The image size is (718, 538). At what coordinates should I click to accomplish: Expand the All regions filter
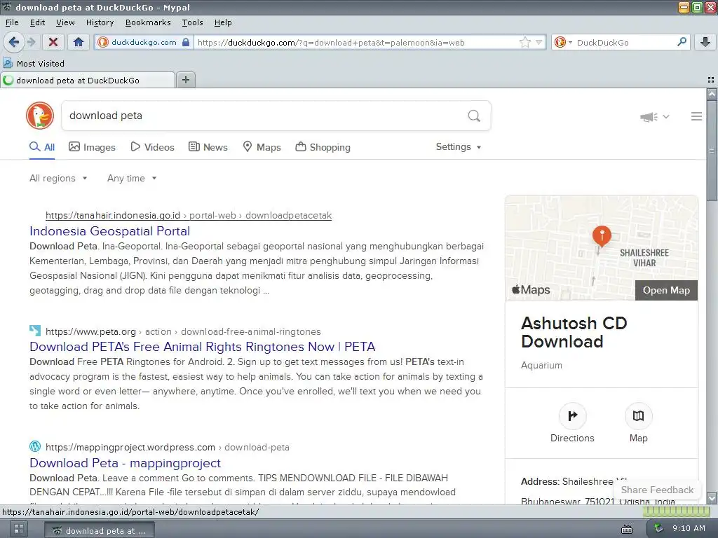(58, 178)
